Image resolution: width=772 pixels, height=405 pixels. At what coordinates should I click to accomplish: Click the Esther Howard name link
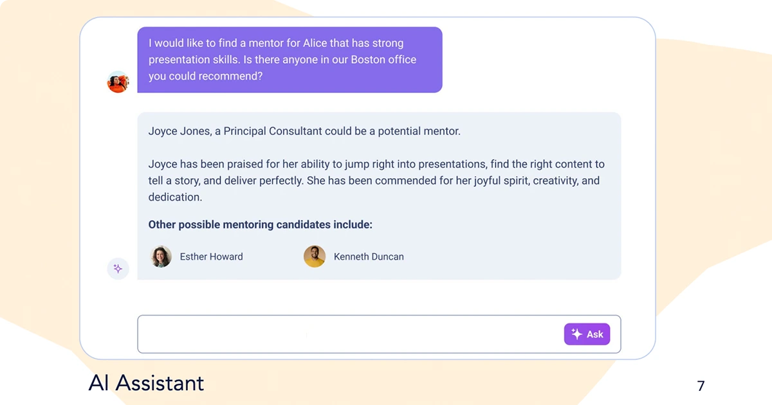pos(211,256)
